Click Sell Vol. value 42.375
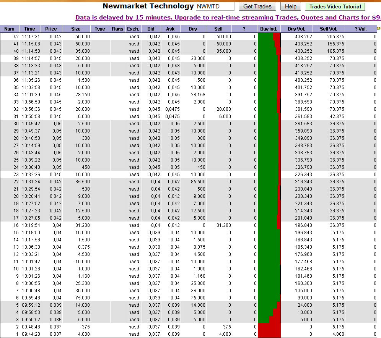The height and width of the screenshot is (338, 381). click(x=337, y=116)
